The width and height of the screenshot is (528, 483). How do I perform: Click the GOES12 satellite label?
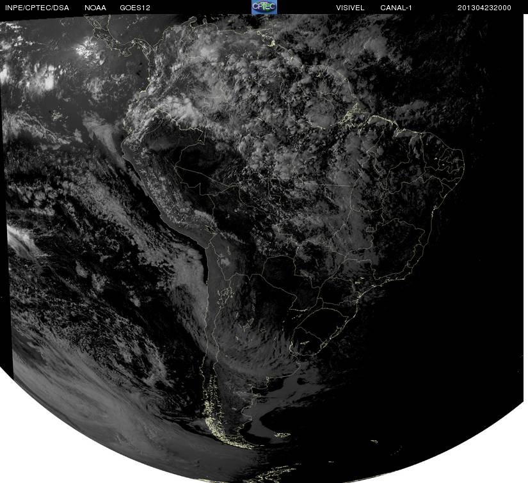[135, 8]
